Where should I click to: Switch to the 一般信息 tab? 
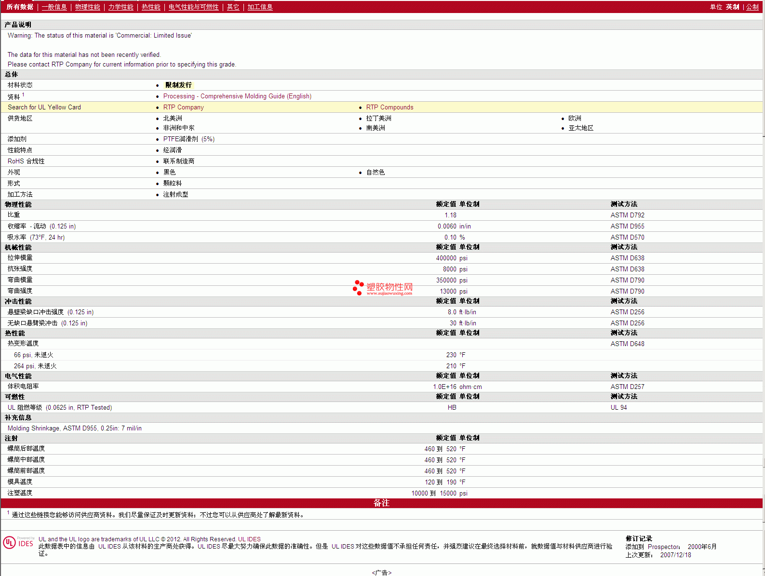[x=54, y=7]
